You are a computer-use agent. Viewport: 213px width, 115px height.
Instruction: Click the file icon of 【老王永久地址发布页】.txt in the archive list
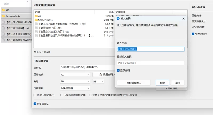pos(36,31)
